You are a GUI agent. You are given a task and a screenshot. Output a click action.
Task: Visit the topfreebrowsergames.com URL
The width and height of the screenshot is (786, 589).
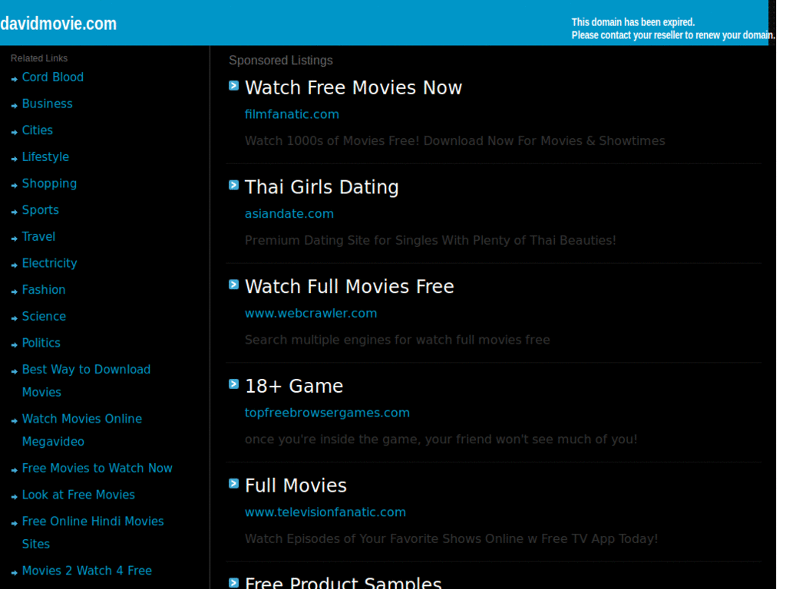coord(327,412)
